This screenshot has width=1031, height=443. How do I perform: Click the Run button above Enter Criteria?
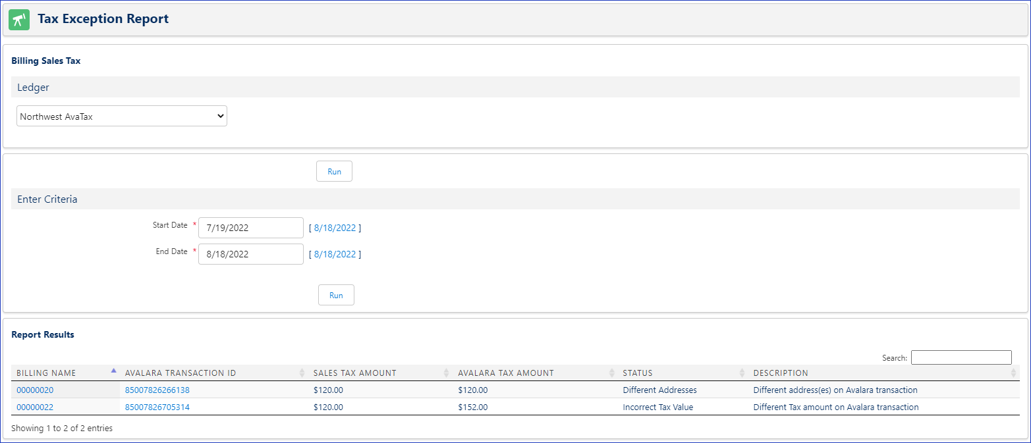[334, 171]
